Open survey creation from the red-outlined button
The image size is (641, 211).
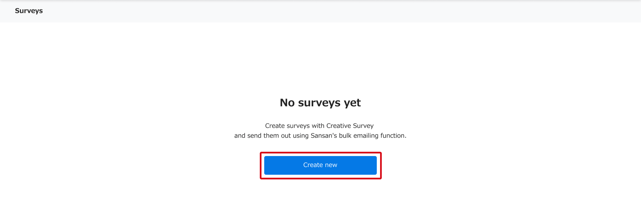click(320, 165)
